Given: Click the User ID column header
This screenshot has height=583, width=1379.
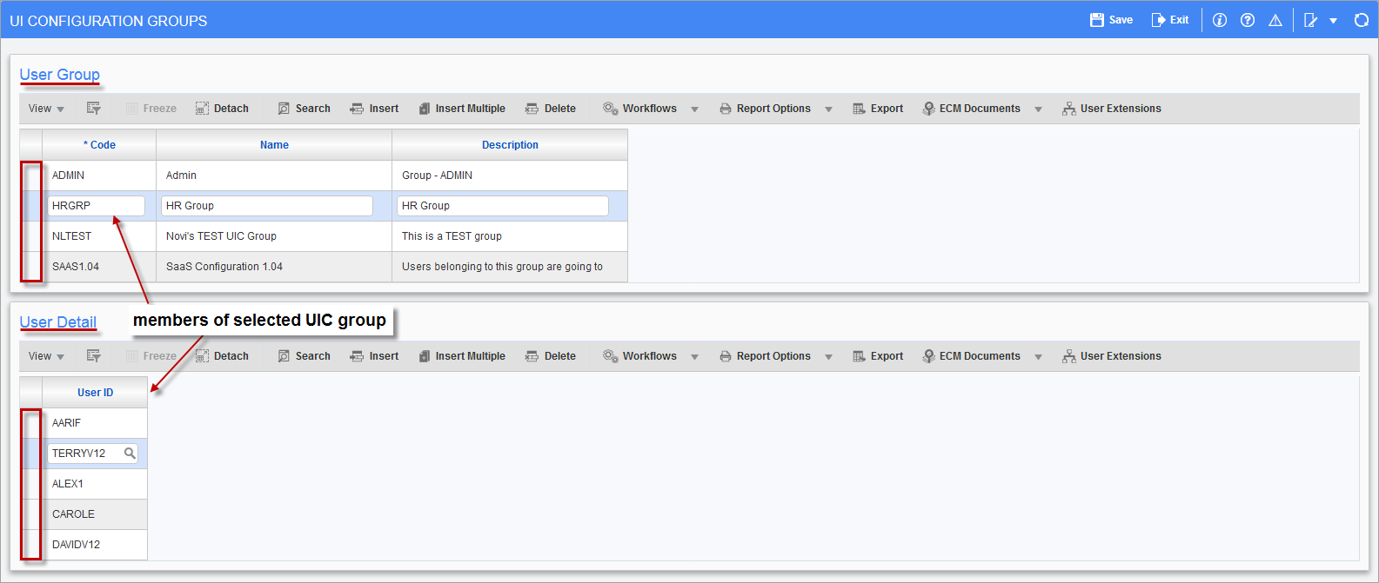Looking at the screenshot, I should (x=95, y=393).
